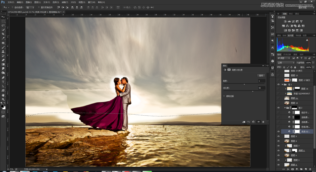Viewport: 316px width, 172px height.
Task: Select the Eyedropper tool
Action: tap(3, 38)
